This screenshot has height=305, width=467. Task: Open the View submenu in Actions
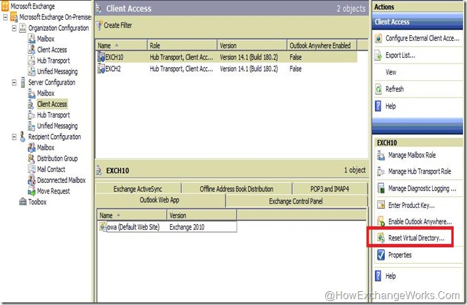point(391,72)
